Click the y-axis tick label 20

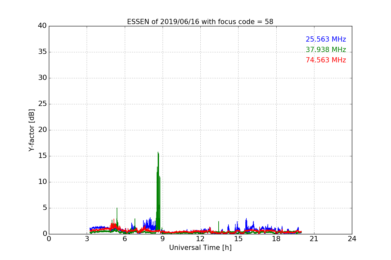point(42,130)
